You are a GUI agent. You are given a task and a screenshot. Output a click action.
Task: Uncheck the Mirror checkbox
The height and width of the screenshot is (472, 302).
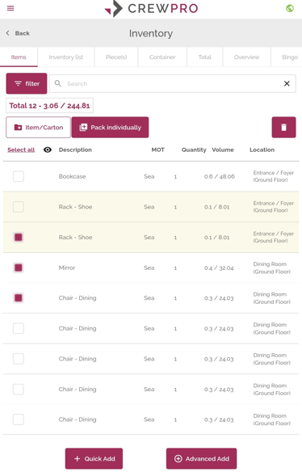[19, 268]
